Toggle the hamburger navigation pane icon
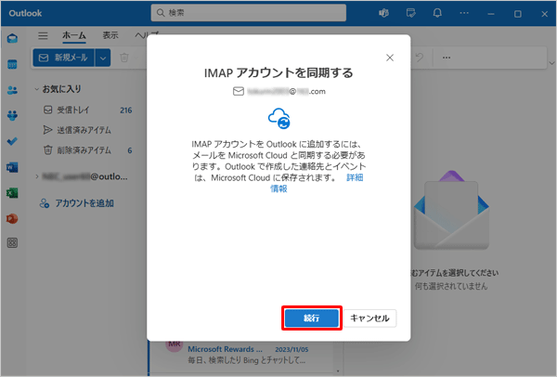The height and width of the screenshot is (377, 557). (x=43, y=35)
